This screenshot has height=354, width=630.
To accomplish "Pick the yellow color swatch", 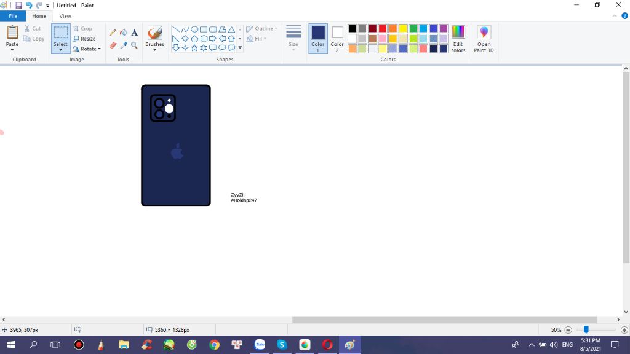I will 403,28.
